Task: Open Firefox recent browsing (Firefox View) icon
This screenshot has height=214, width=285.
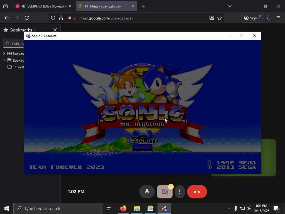Action: click(6, 6)
